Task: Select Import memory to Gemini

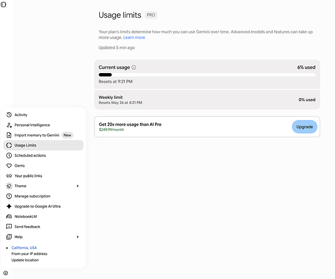Action: click(43, 135)
